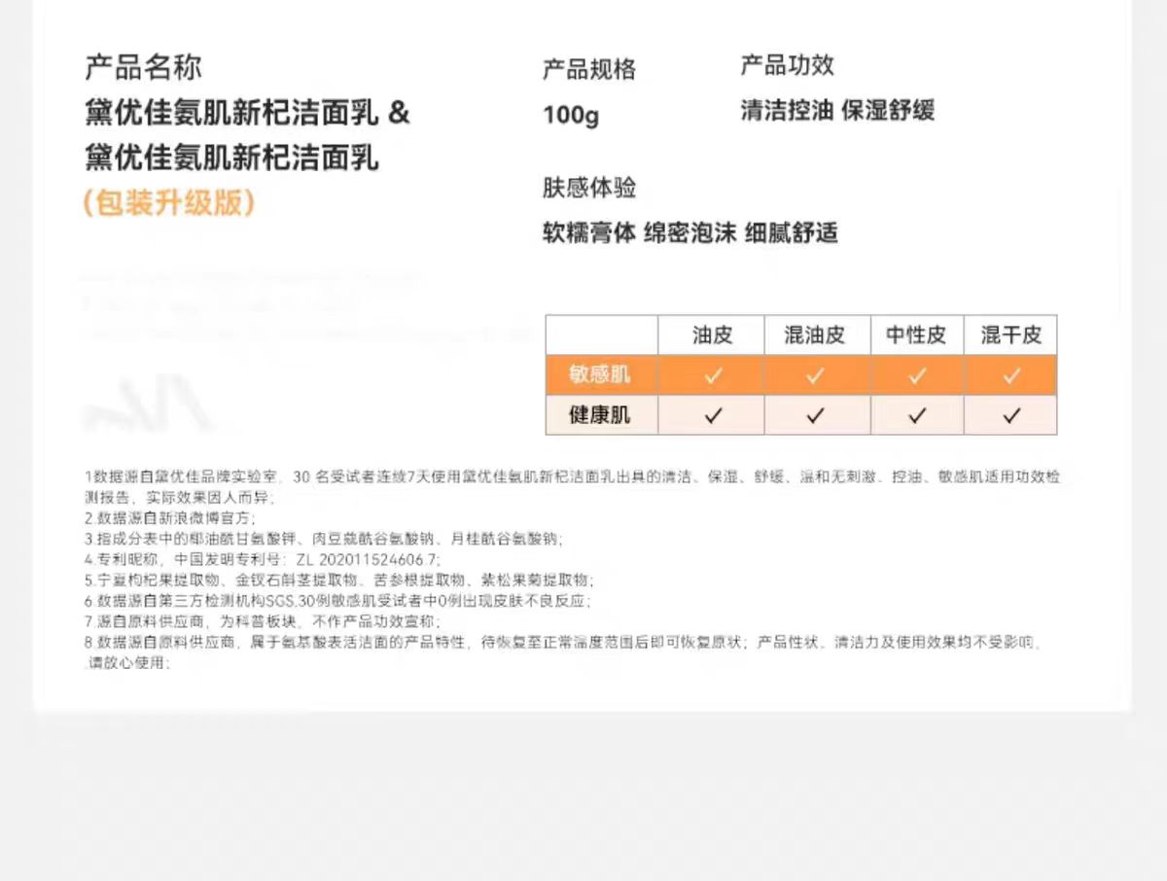
Task: Select the 清洁控油 保湿舒缓 efficacy text
Action: pyautogui.click(x=837, y=110)
